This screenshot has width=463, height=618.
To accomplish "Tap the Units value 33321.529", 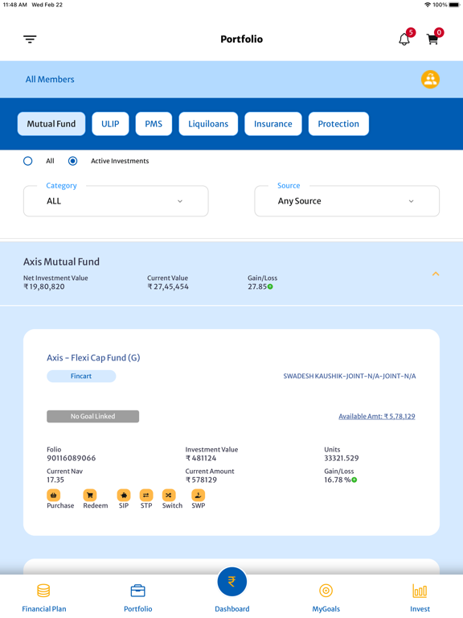I will (342, 458).
